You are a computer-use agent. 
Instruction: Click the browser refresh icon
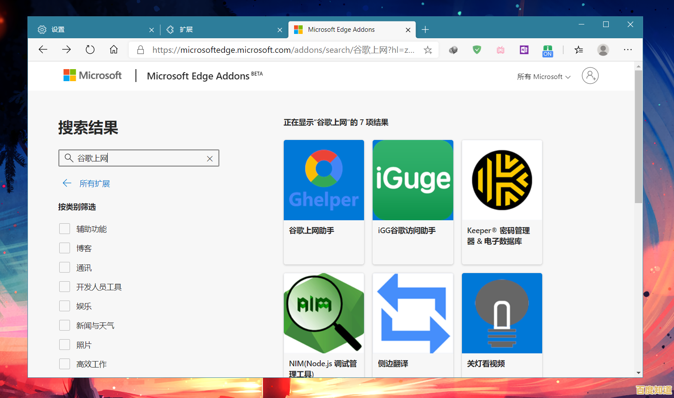pos(90,50)
